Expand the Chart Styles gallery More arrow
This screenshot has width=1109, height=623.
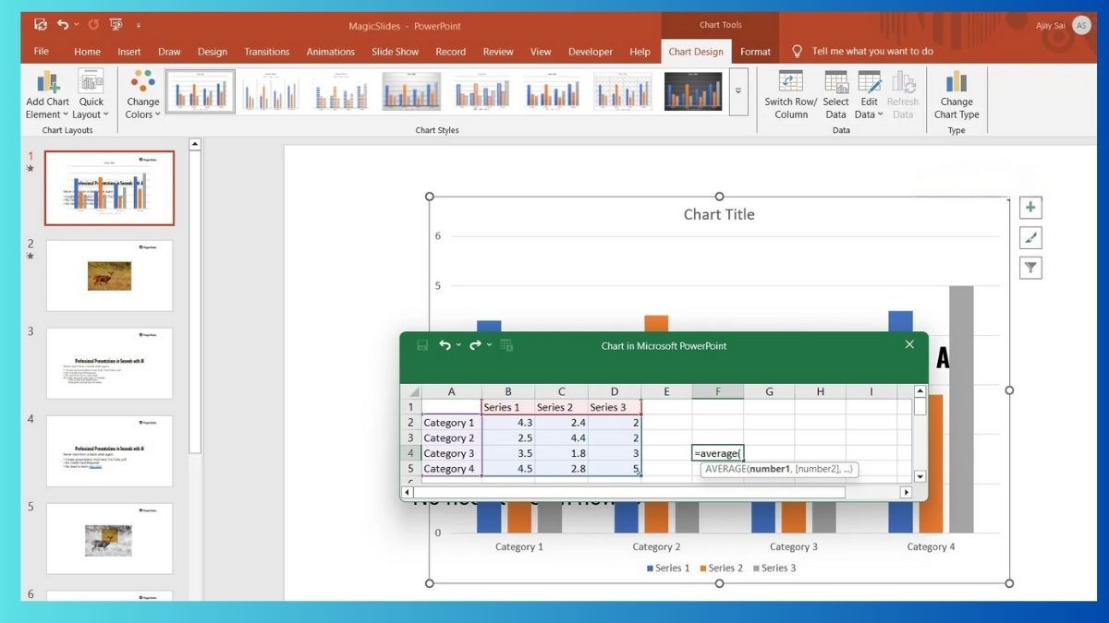737,90
